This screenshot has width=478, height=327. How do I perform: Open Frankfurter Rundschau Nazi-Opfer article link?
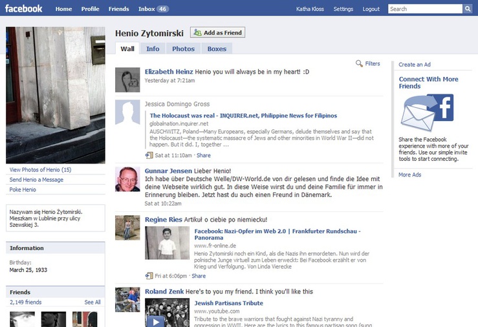(x=277, y=235)
